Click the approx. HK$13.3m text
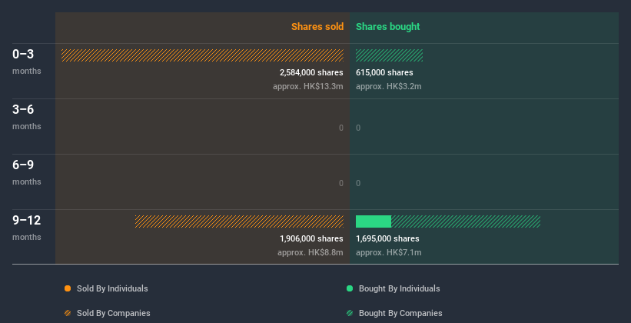Image resolution: width=631 pixels, height=323 pixels. [308, 86]
